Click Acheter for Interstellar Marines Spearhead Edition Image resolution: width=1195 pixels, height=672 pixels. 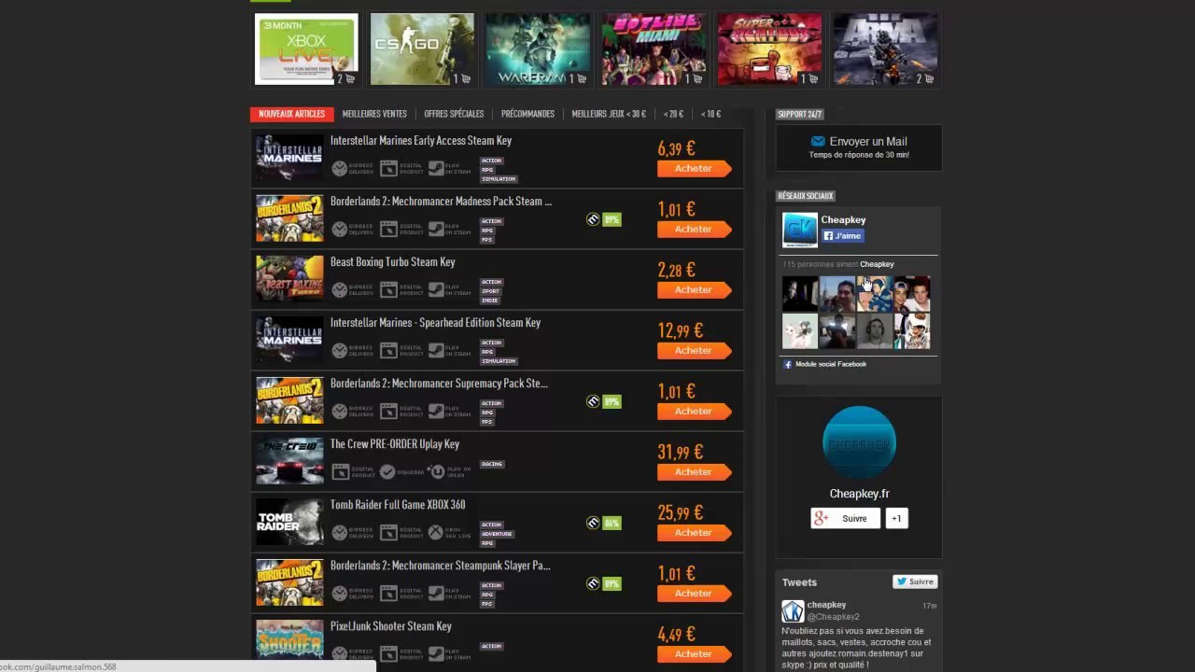[x=694, y=351]
